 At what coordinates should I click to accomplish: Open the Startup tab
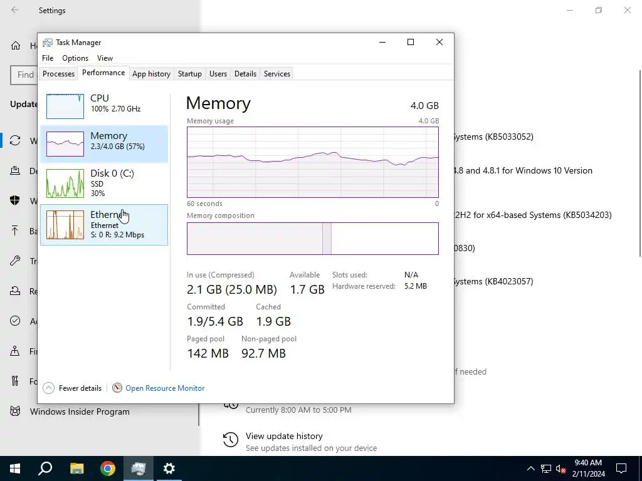click(189, 74)
